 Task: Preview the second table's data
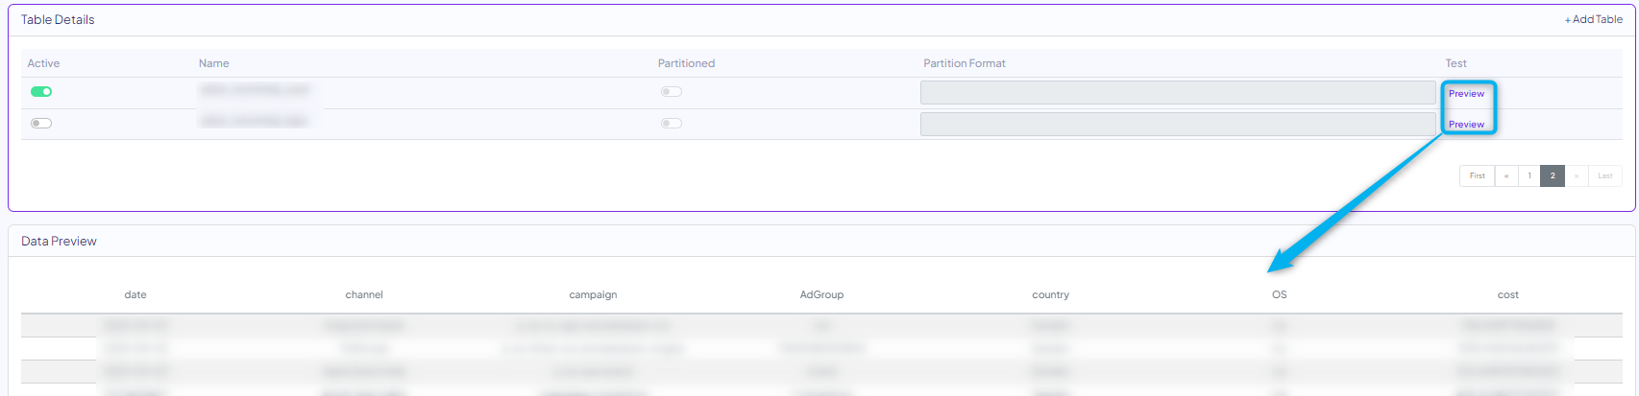tap(1466, 125)
